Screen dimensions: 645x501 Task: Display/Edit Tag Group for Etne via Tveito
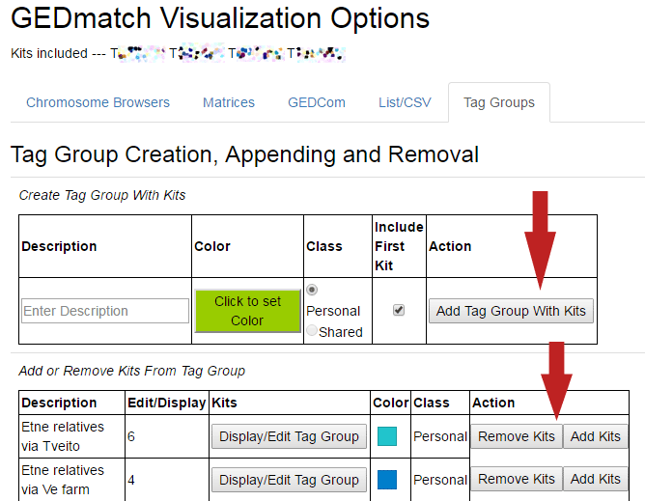289,436
